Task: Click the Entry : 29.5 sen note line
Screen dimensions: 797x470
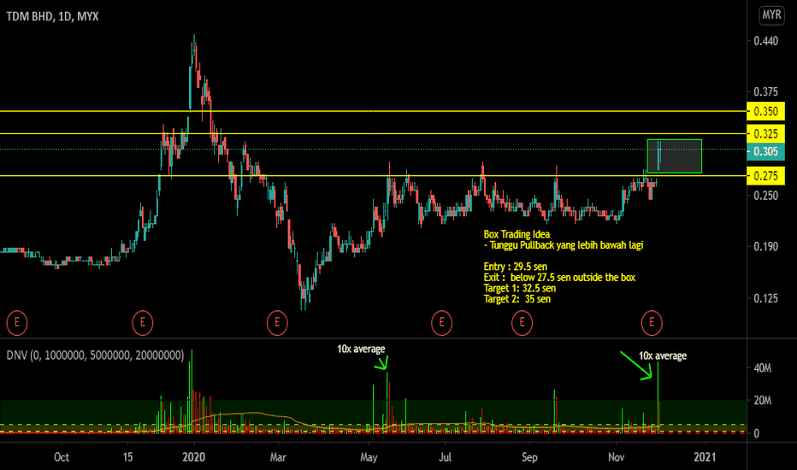Action: click(516, 267)
